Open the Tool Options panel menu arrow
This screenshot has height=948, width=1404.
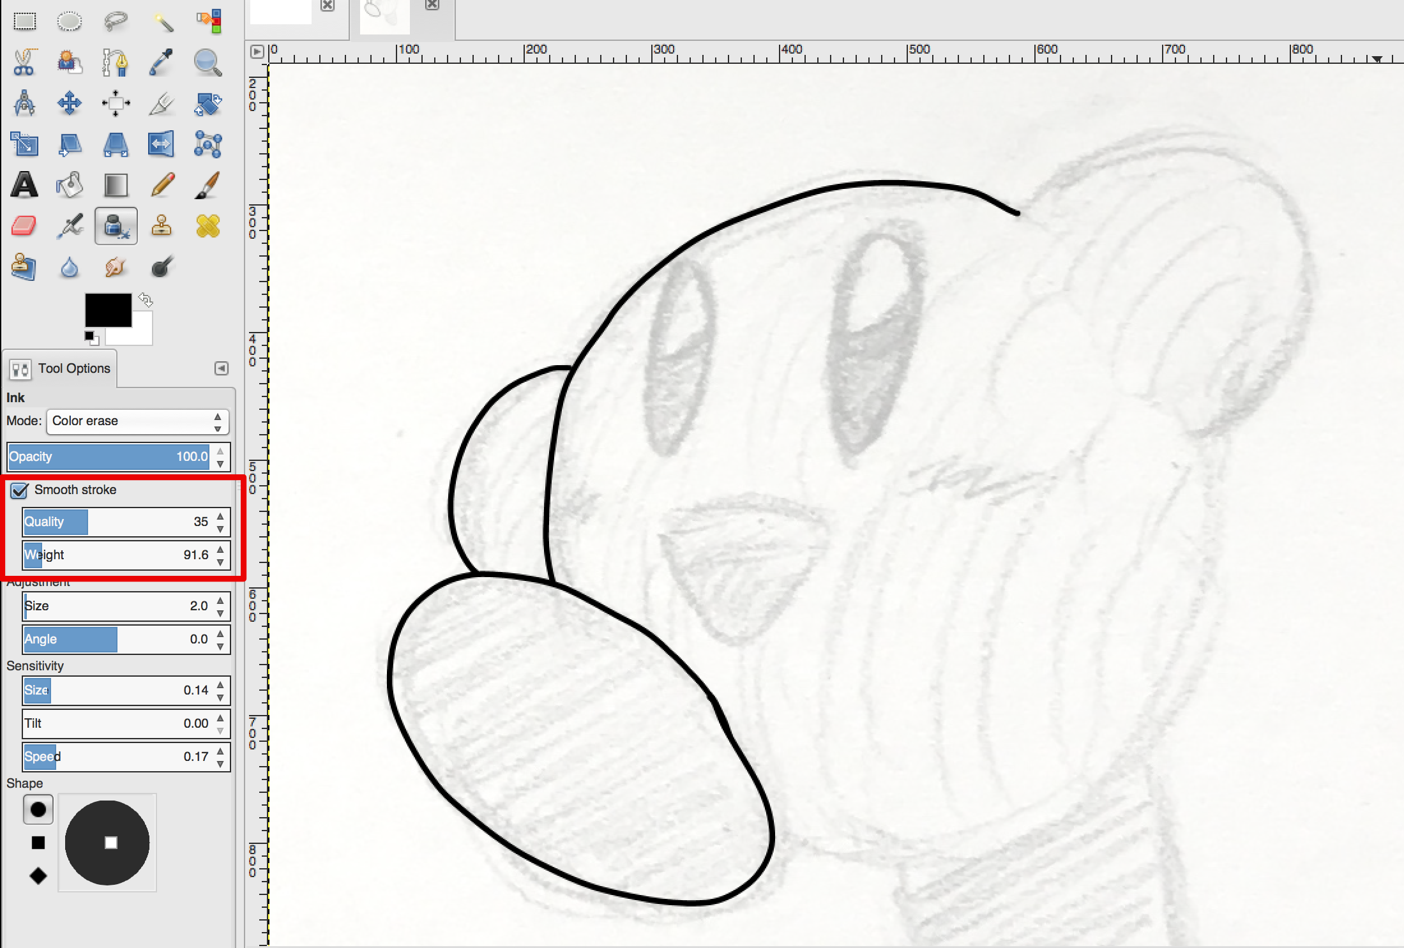point(221,368)
